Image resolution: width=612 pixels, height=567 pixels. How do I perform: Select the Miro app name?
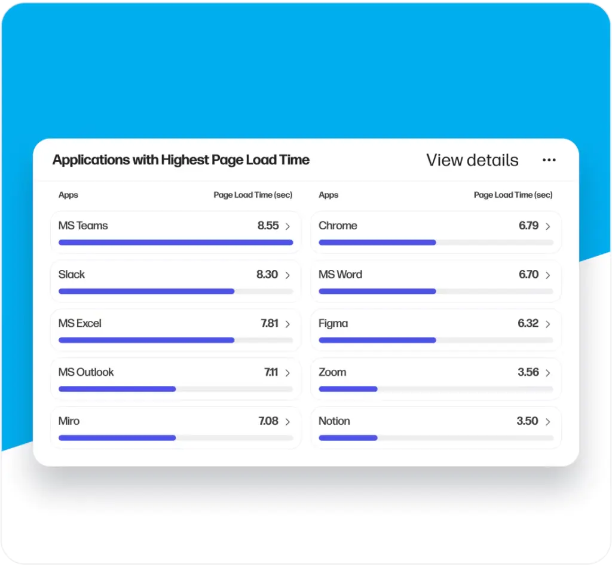[x=69, y=421]
